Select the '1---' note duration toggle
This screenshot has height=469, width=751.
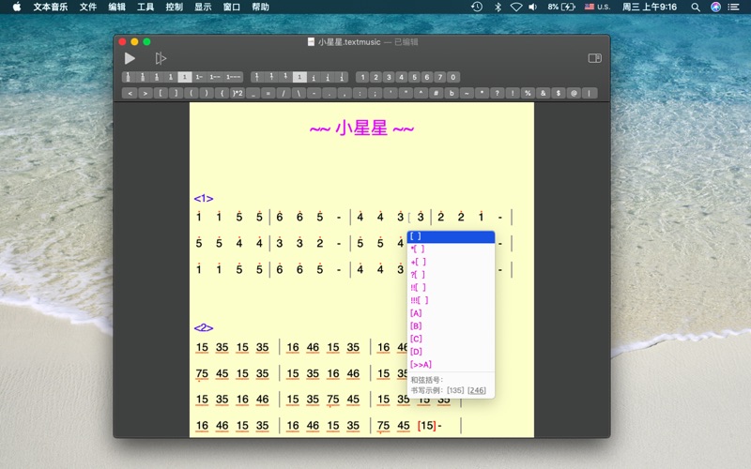(x=233, y=77)
